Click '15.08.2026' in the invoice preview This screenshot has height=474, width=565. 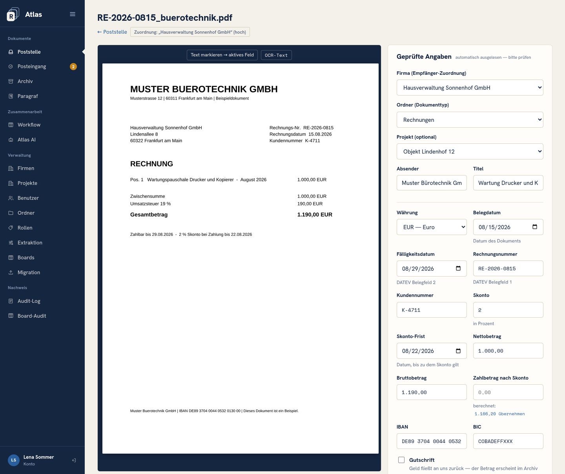[320, 134]
